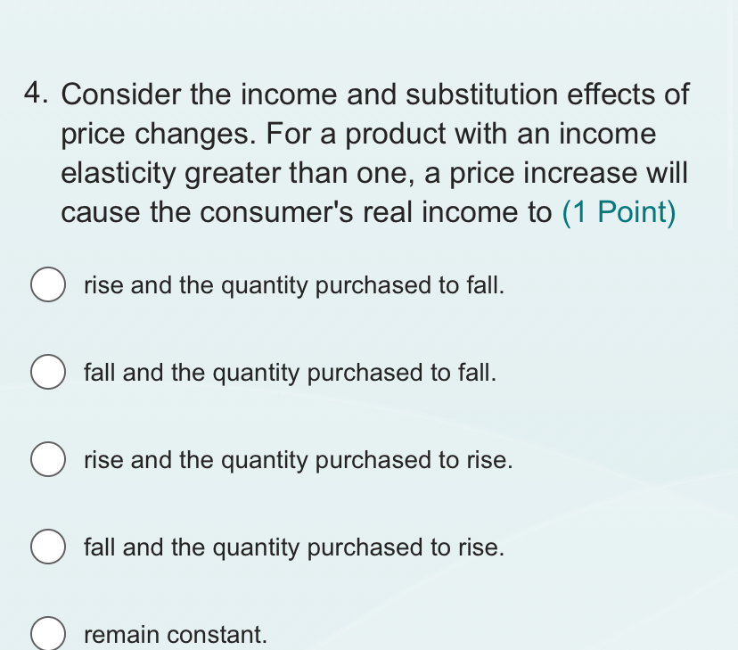738x650 pixels.
Task: Select "fall and the quantity purchased to rise"
Action: tap(48, 547)
